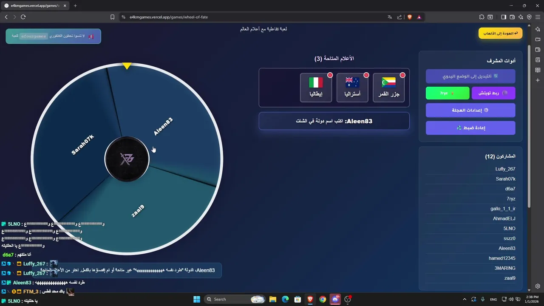Open a new browser tab
This screenshot has height=306, width=544.
click(x=75, y=6)
